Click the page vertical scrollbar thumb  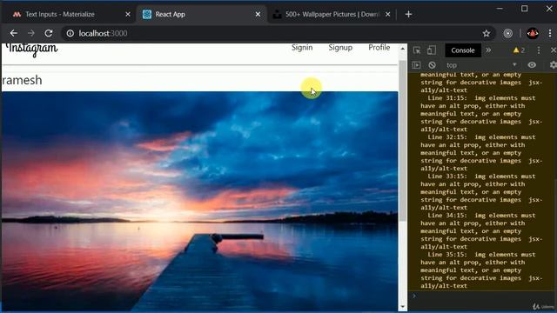point(402,141)
